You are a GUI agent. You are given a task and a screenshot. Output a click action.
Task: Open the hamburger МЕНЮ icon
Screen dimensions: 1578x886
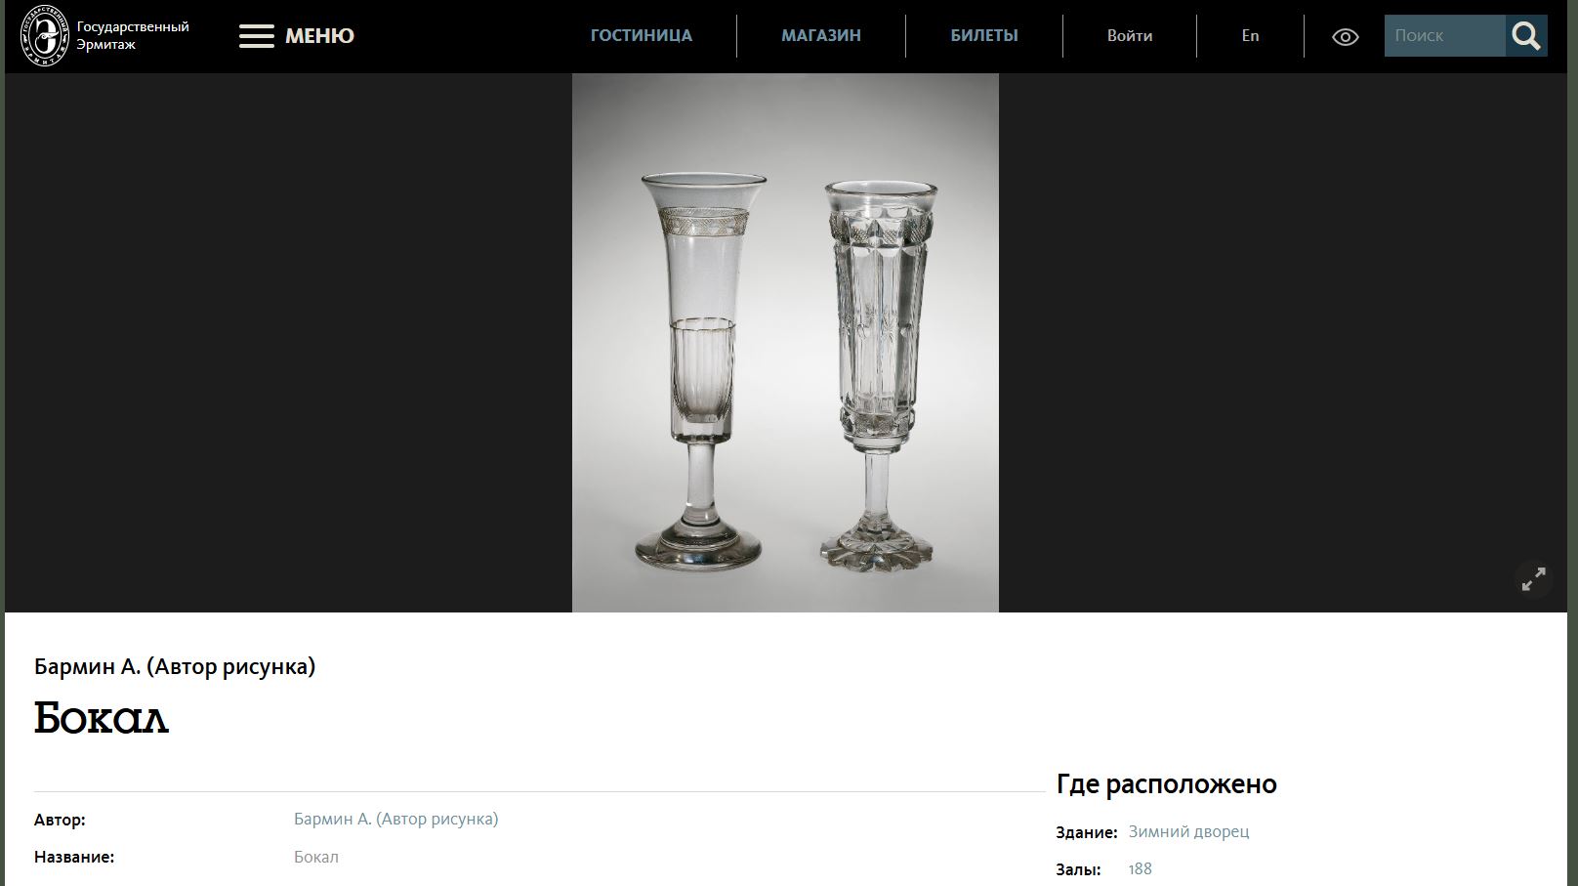click(x=257, y=36)
